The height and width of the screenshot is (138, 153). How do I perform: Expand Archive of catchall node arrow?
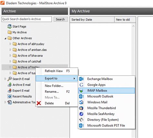(x=10, y=61)
